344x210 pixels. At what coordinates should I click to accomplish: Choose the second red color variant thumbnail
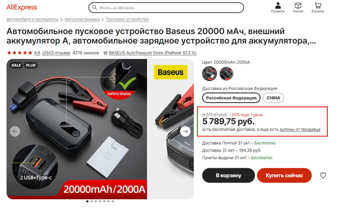[226, 74]
